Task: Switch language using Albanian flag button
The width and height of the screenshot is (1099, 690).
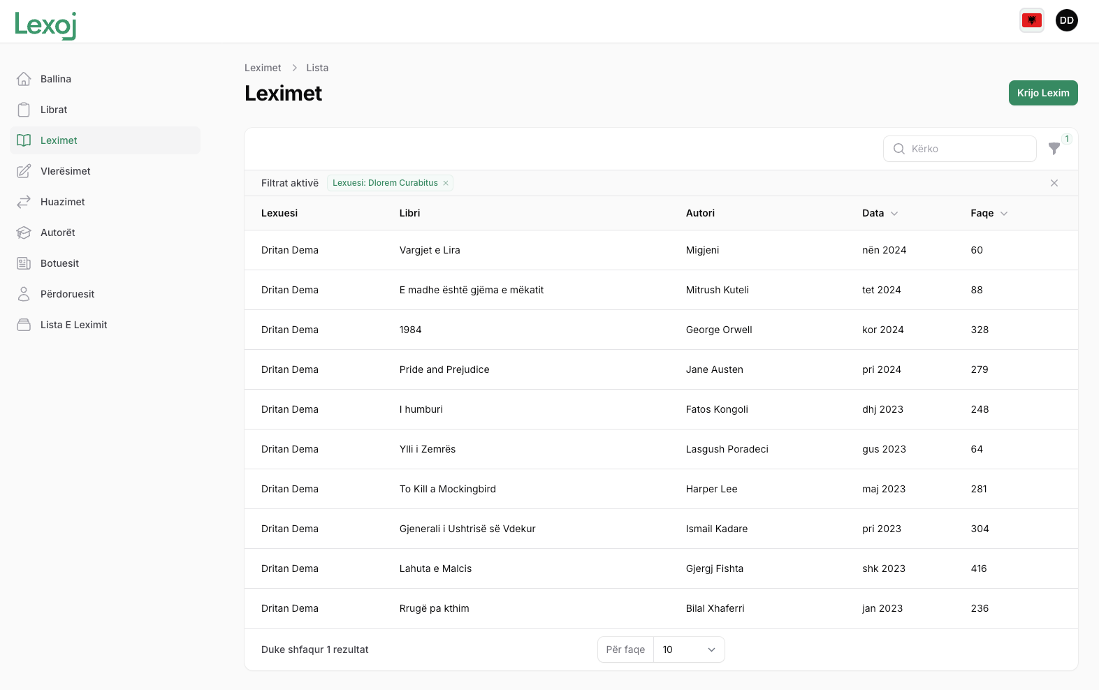Action: pyautogui.click(x=1031, y=20)
